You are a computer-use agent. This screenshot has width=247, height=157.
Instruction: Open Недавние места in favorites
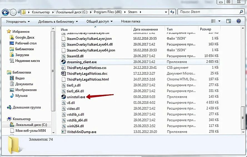pos(28,61)
